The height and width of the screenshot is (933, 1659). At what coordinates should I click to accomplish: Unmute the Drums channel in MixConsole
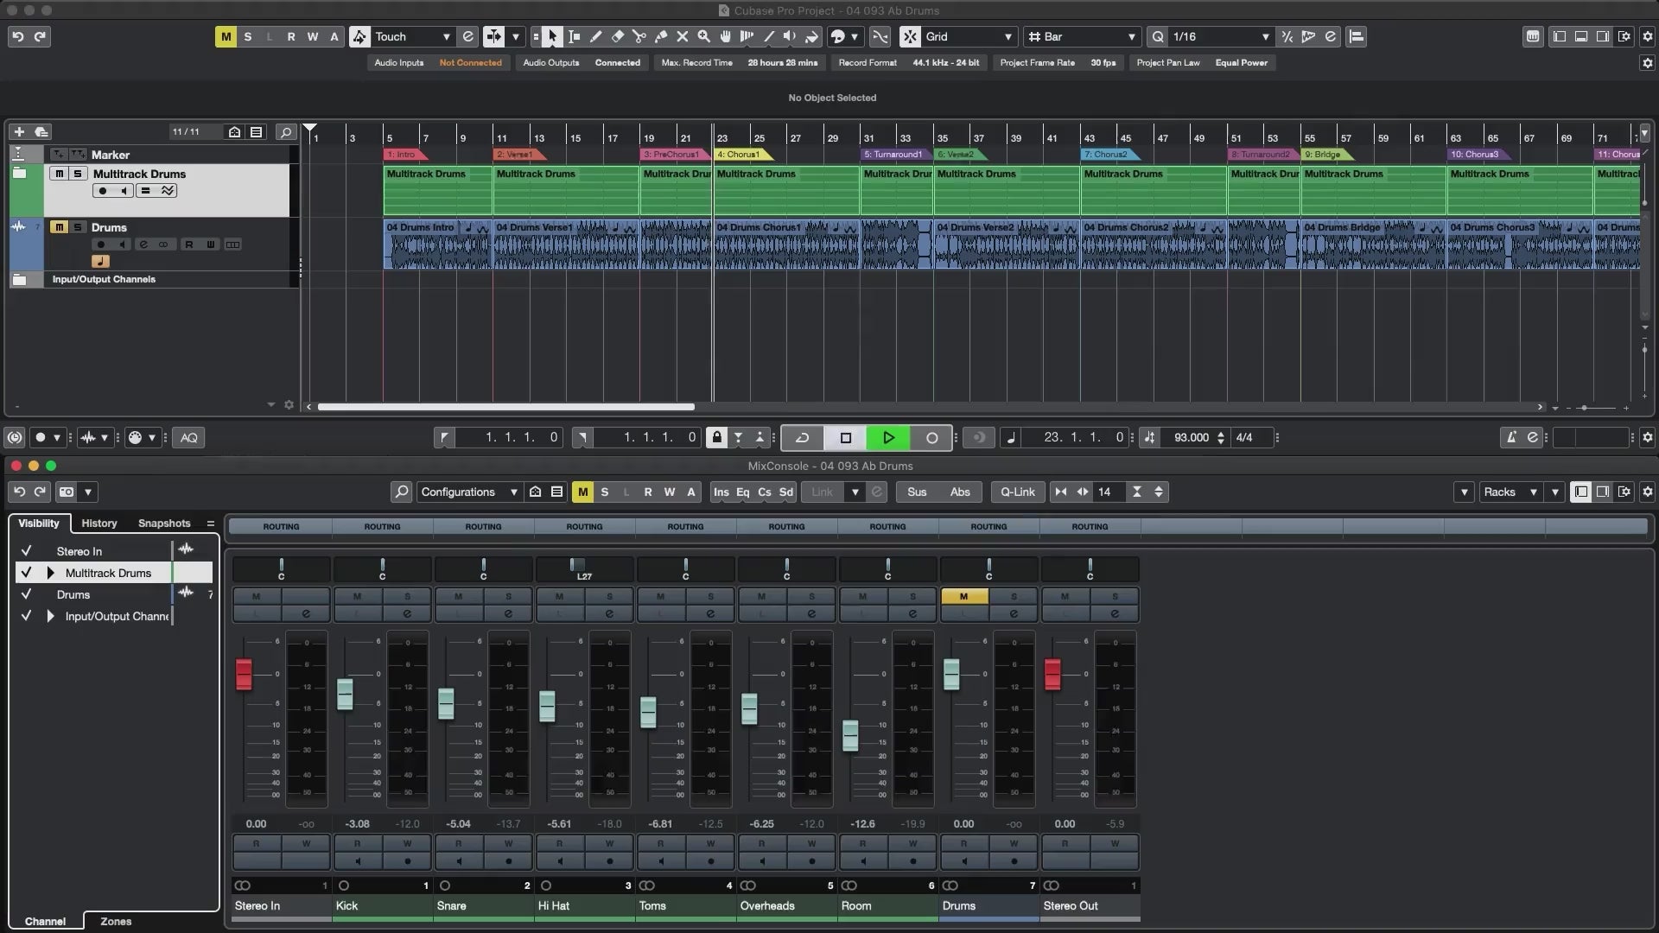963,596
